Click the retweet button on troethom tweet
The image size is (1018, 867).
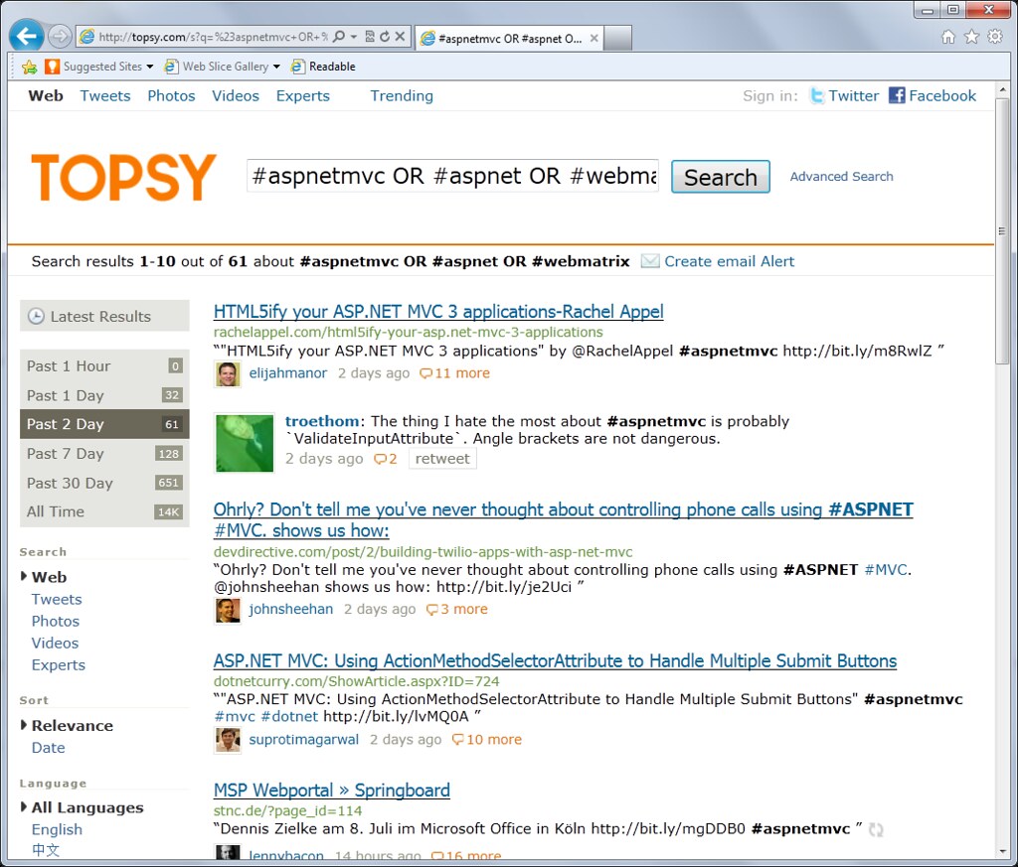[x=442, y=459]
